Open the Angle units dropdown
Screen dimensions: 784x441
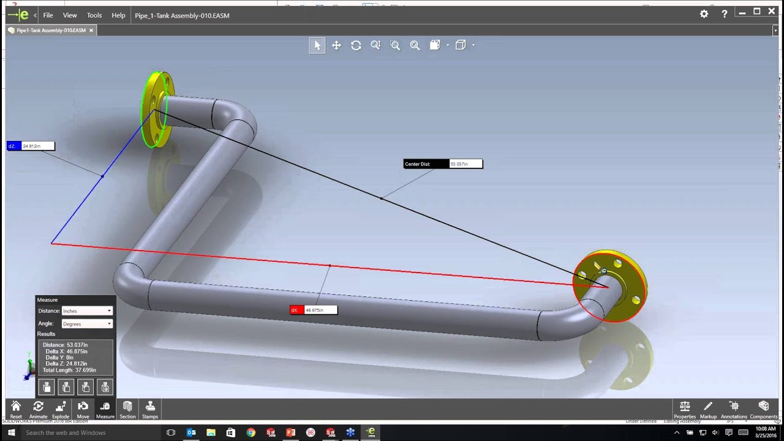[x=87, y=323]
